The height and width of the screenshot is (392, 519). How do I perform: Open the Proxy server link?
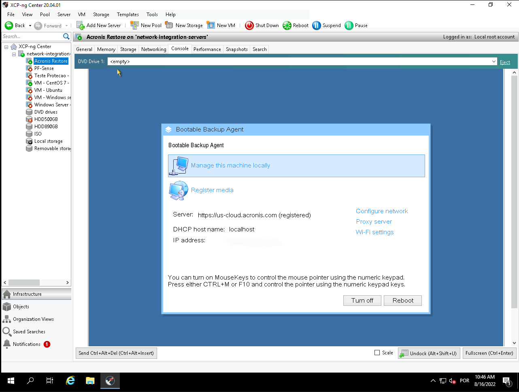pos(374,222)
